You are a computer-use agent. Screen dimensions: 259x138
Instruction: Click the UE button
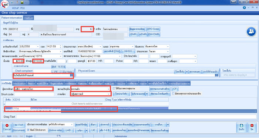(x=93, y=130)
